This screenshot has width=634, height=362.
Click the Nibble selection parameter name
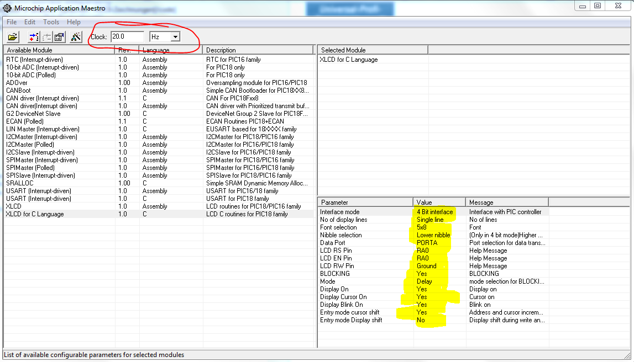point(340,235)
